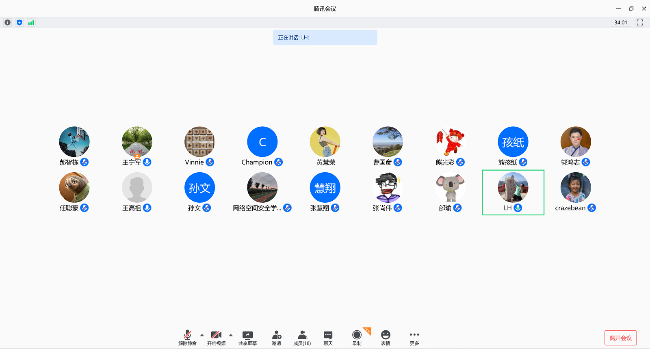Click the microphone icon beside 王高祖

point(147,208)
